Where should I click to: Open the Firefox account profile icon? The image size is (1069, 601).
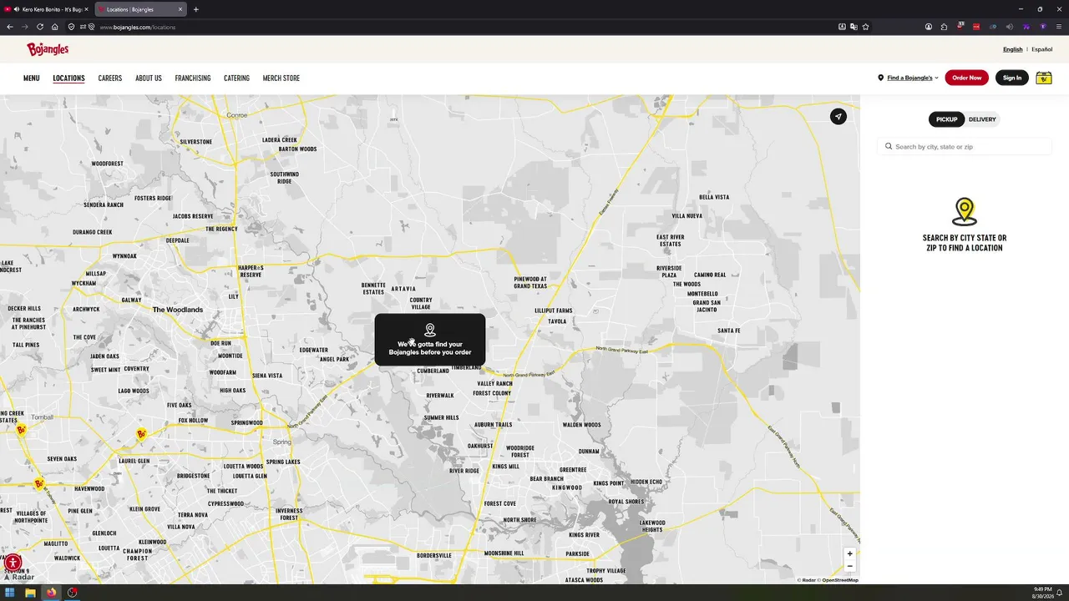point(929,27)
